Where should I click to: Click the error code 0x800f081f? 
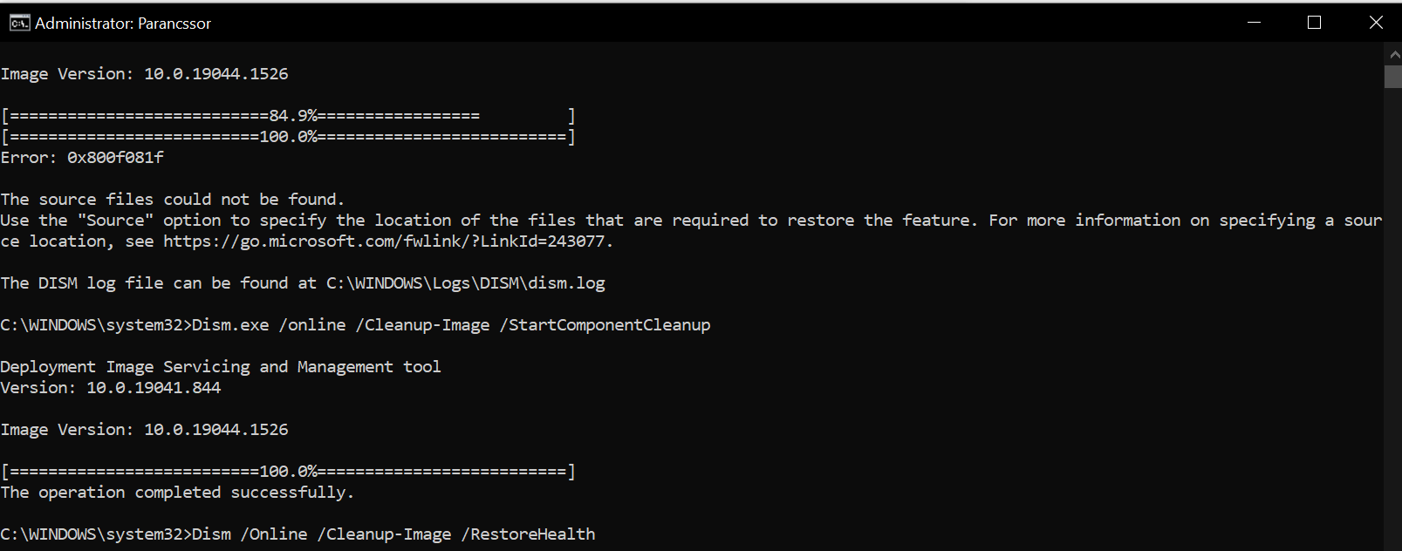[115, 158]
